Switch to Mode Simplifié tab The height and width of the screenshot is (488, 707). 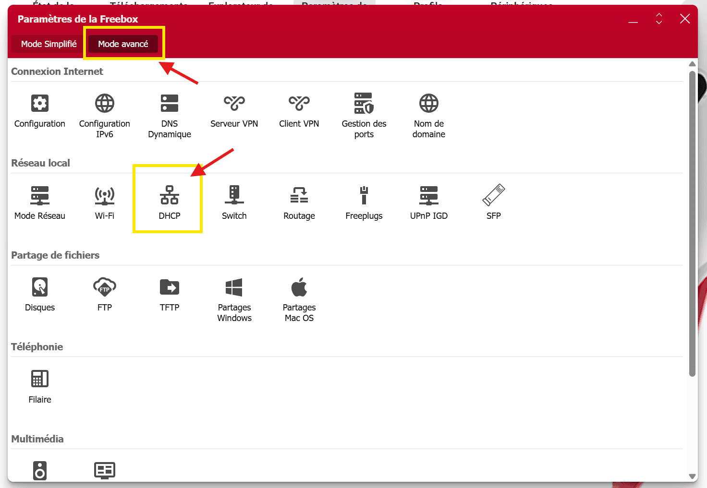pyautogui.click(x=49, y=44)
